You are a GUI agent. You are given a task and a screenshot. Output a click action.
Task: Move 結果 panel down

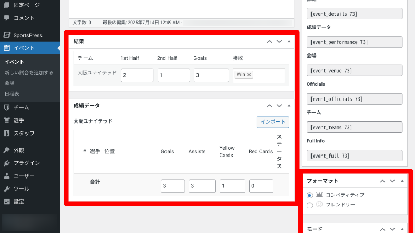click(279, 42)
